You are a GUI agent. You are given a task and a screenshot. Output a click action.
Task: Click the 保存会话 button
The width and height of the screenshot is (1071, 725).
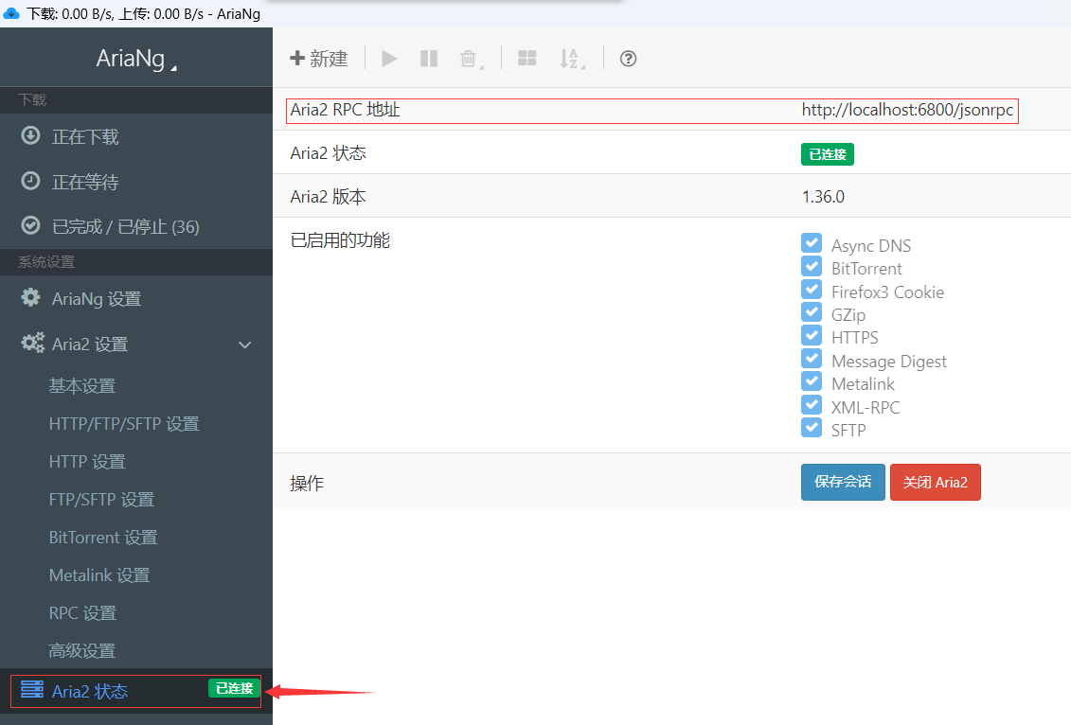tap(843, 483)
